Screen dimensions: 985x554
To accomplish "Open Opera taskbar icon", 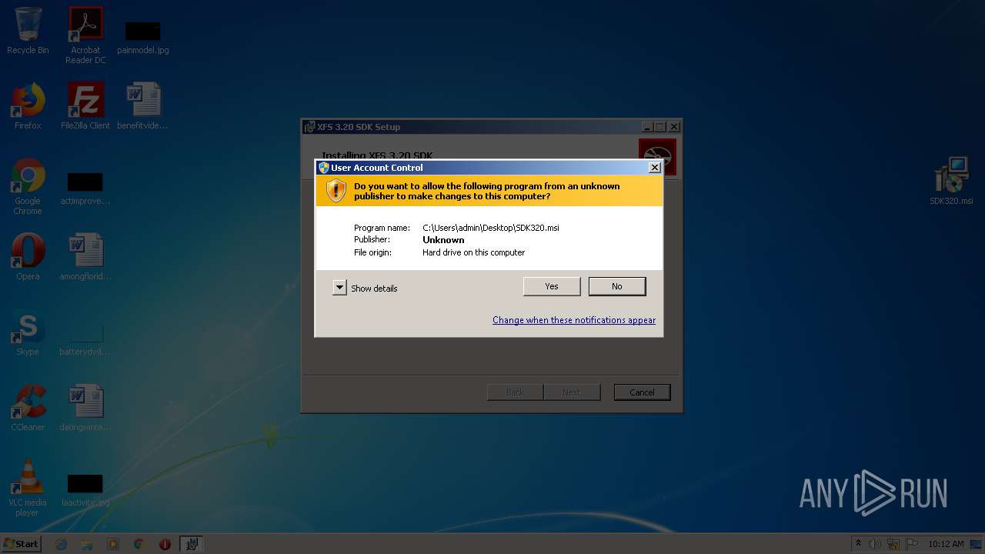I will (165, 544).
